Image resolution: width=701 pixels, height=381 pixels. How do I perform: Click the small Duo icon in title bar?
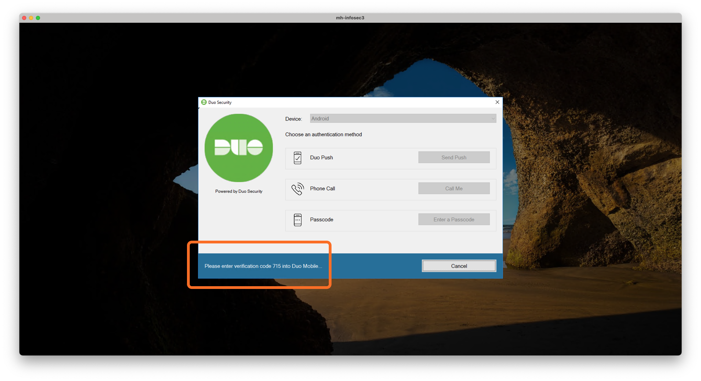click(204, 102)
